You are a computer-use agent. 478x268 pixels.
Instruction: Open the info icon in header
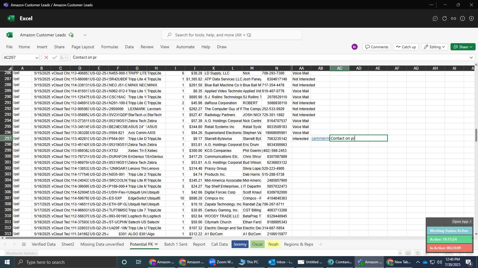click(462, 18)
